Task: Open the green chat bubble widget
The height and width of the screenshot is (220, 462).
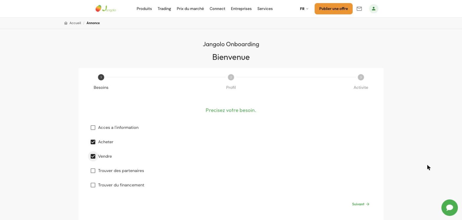Action: 449,207
